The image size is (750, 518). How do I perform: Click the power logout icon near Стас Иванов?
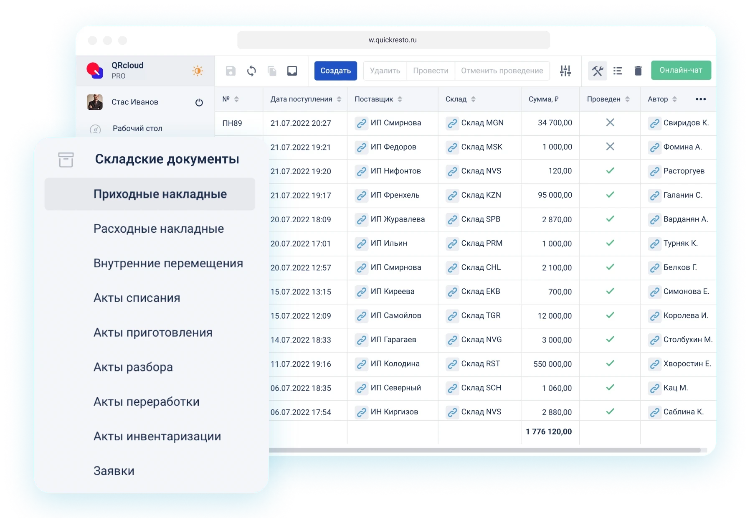(199, 102)
